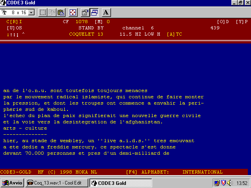
Task: Click the antivirus shield tray icon
Action: click(223, 183)
